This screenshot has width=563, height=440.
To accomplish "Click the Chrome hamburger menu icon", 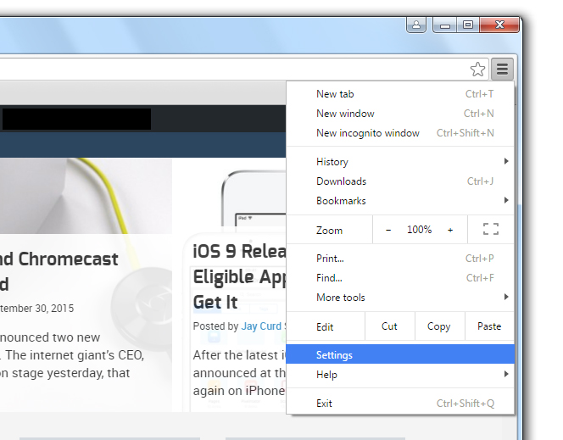I will 502,70.
